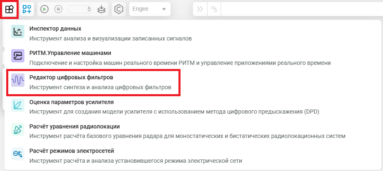The height and width of the screenshot is (171, 383).
Task: Start the model simulation run
Action: [44, 9]
